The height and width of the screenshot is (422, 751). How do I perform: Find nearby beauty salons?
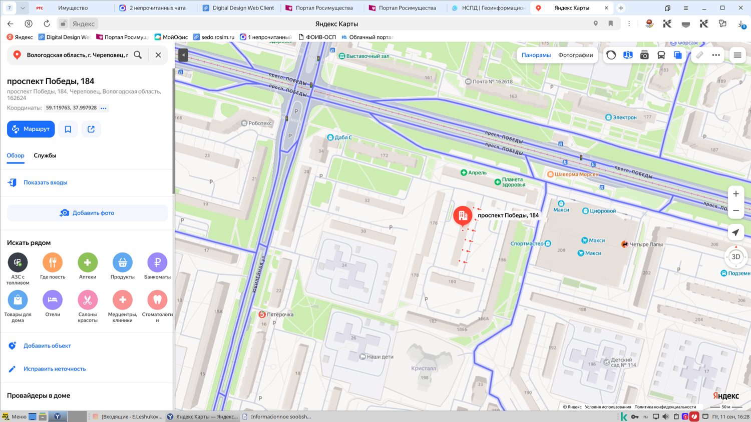[88, 306]
